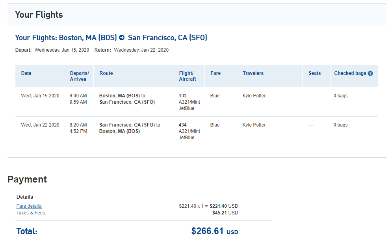Click the Checked bags header text
Image resolution: width=390 pixels, height=244 pixels.
pyautogui.click(x=350, y=73)
